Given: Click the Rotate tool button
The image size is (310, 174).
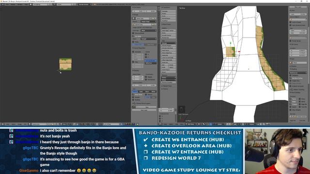Looking at the screenshot, I should coord(169,14).
